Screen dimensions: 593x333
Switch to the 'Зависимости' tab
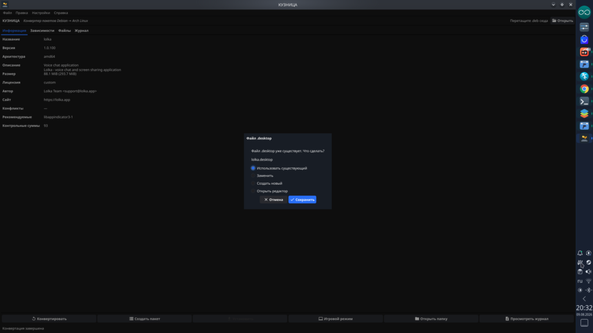pos(42,31)
